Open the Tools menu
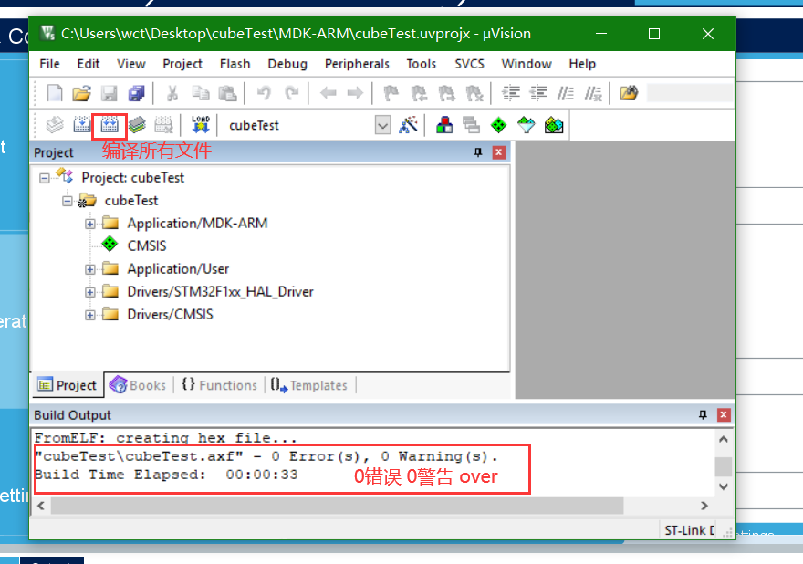Viewport: 803px width, 564px height. tap(422, 64)
